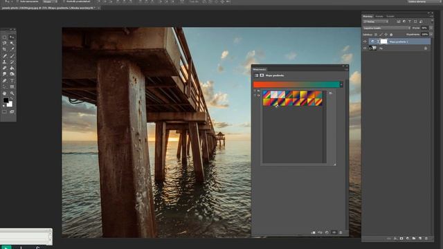
Task: Click the fill percentage value field
Action: coord(424,35)
